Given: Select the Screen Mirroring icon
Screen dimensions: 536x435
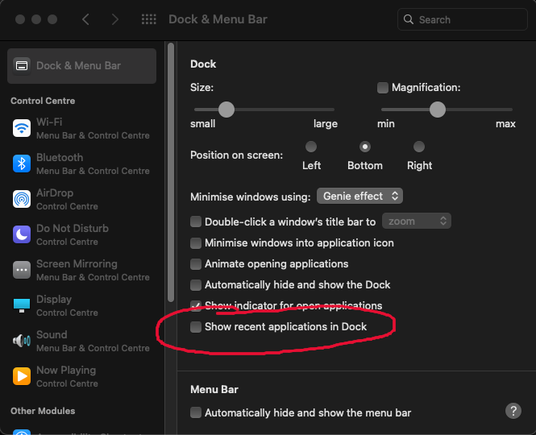Looking at the screenshot, I should point(22,270).
